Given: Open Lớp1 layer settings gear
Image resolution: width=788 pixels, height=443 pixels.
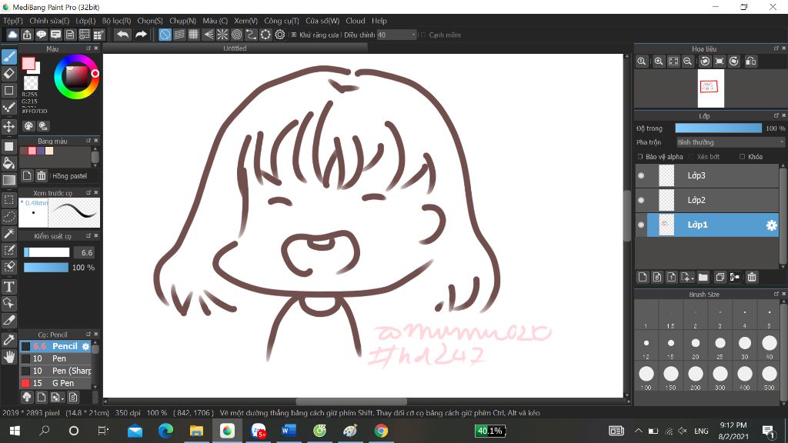Looking at the screenshot, I should click(771, 225).
